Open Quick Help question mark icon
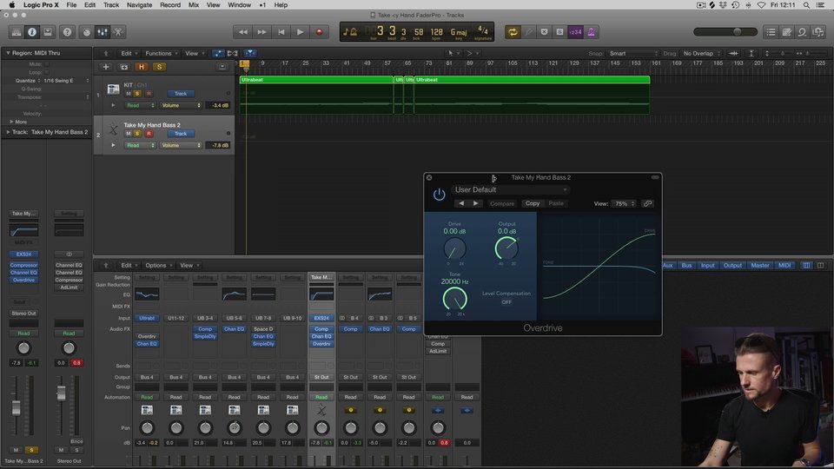Image resolution: width=834 pixels, height=469 pixels. pos(67,32)
